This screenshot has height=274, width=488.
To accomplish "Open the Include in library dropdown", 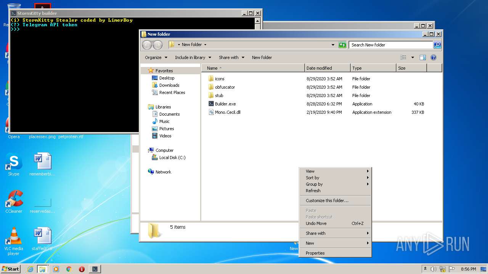I will pos(194,57).
